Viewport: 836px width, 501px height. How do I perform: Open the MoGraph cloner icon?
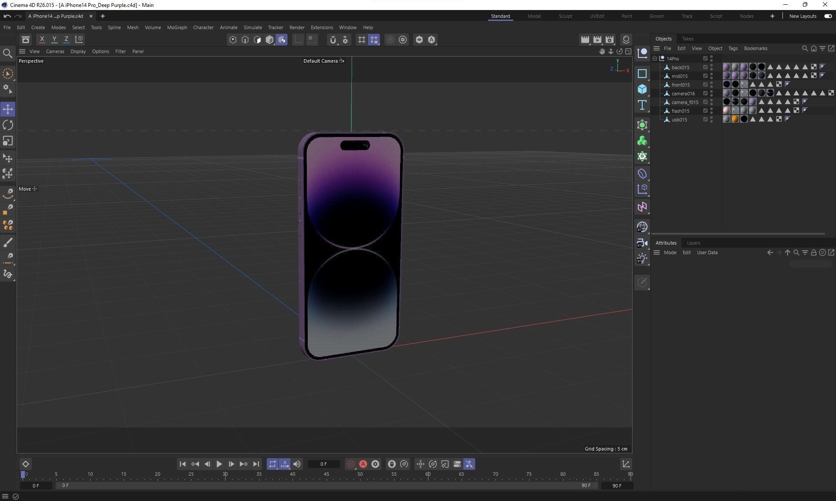(642, 141)
